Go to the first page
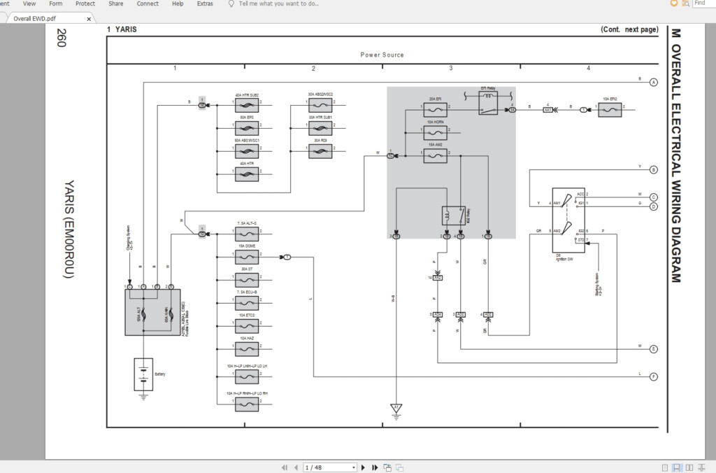The height and width of the screenshot is (473, 716). pos(285,467)
